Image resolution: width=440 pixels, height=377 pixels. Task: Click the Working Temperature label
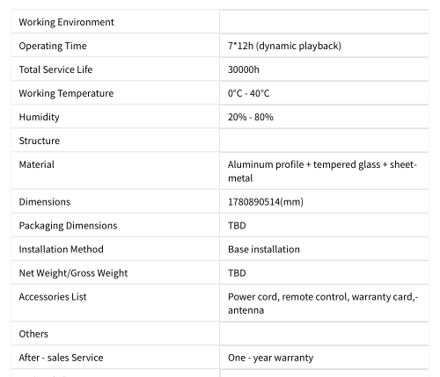[66, 93]
